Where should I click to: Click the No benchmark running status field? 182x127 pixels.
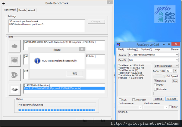(x=57, y=105)
